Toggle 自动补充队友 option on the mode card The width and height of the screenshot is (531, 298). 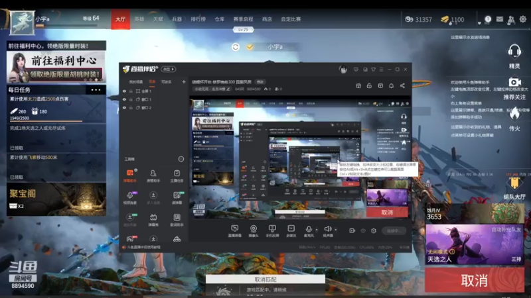pos(506,230)
